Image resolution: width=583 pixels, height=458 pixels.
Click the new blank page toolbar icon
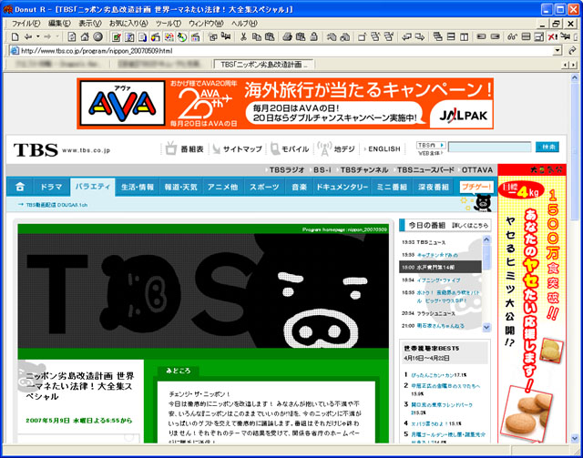15,36
